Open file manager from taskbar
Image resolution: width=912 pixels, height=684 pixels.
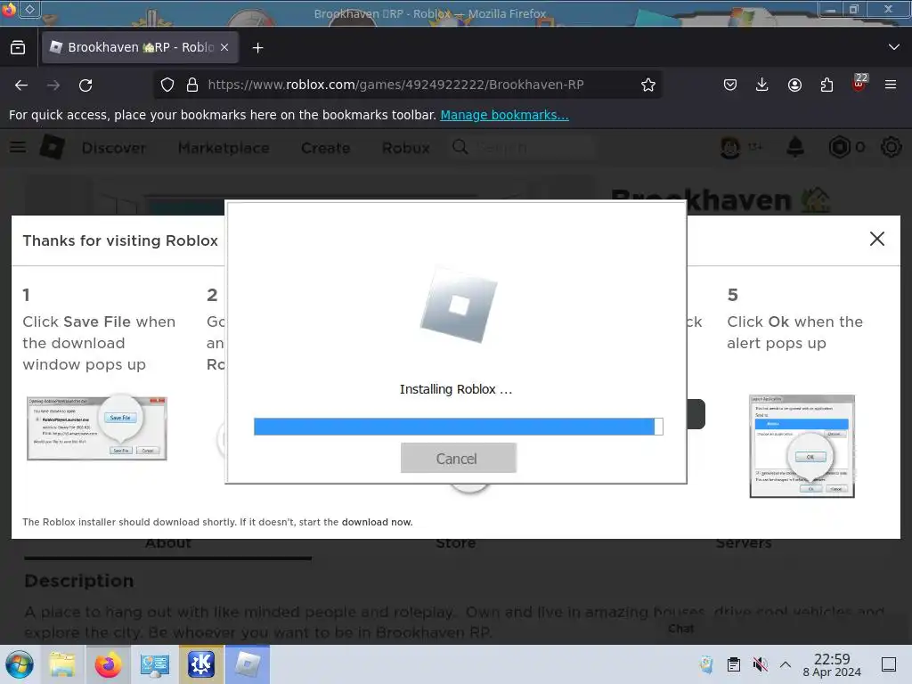coord(62,664)
